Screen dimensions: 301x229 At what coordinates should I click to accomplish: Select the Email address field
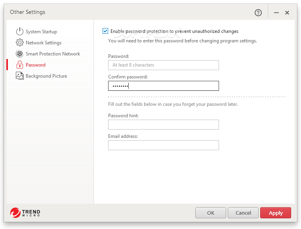[163, 145]
